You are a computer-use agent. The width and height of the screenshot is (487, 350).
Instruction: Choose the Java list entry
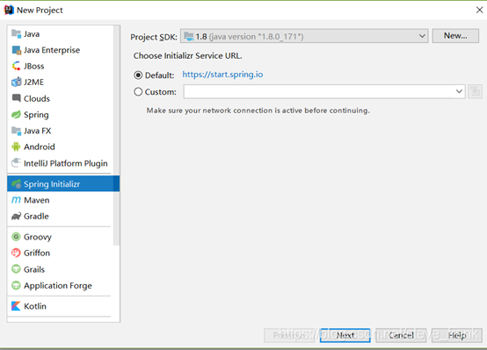click(62, 33)
